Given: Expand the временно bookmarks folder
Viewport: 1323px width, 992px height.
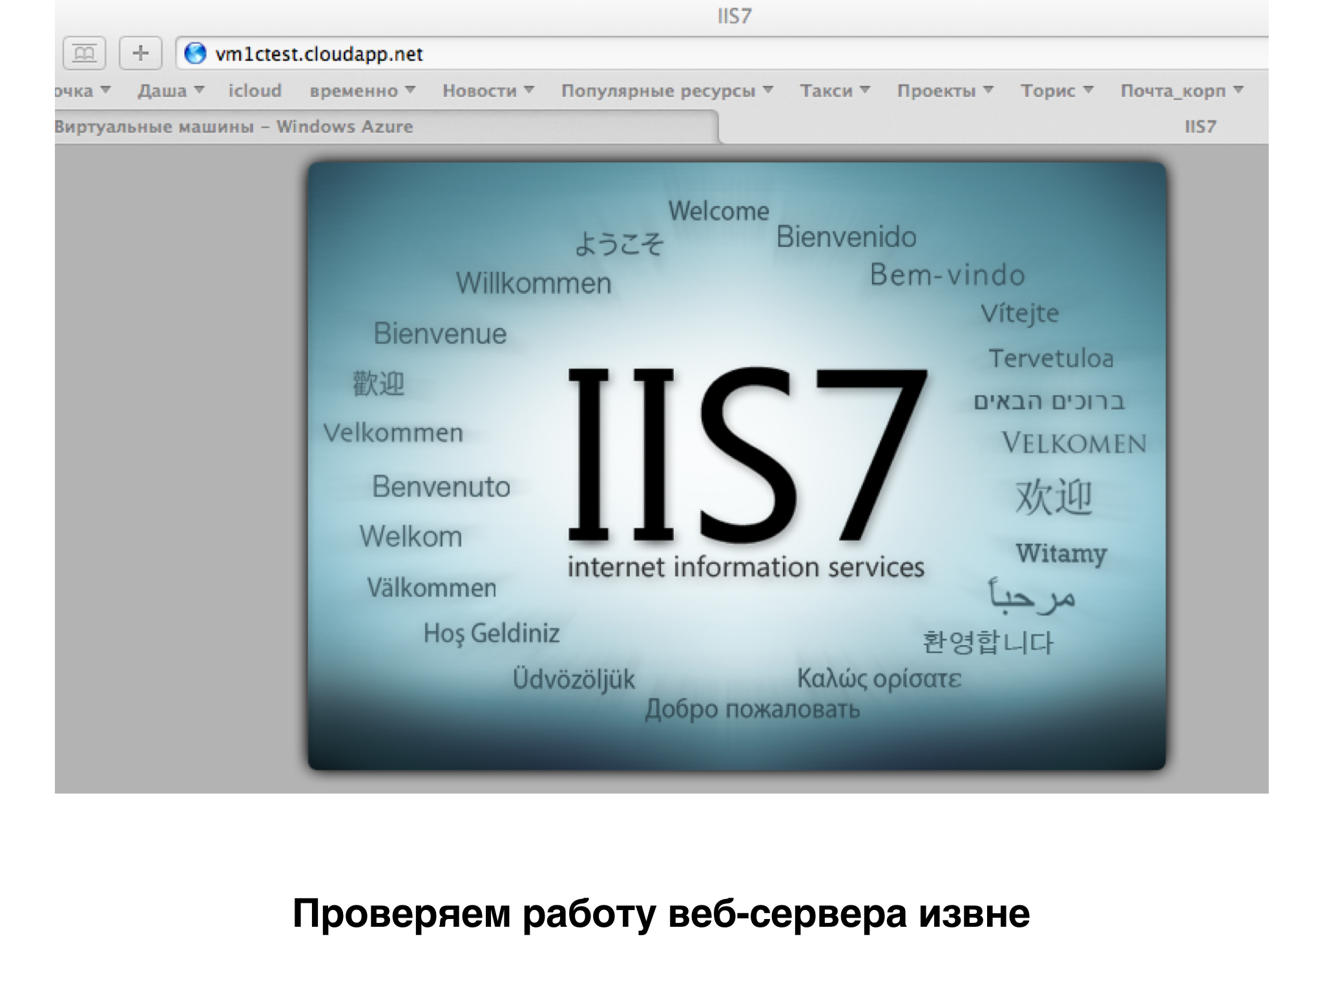Looking at the screenshot, I should [362, 90].
